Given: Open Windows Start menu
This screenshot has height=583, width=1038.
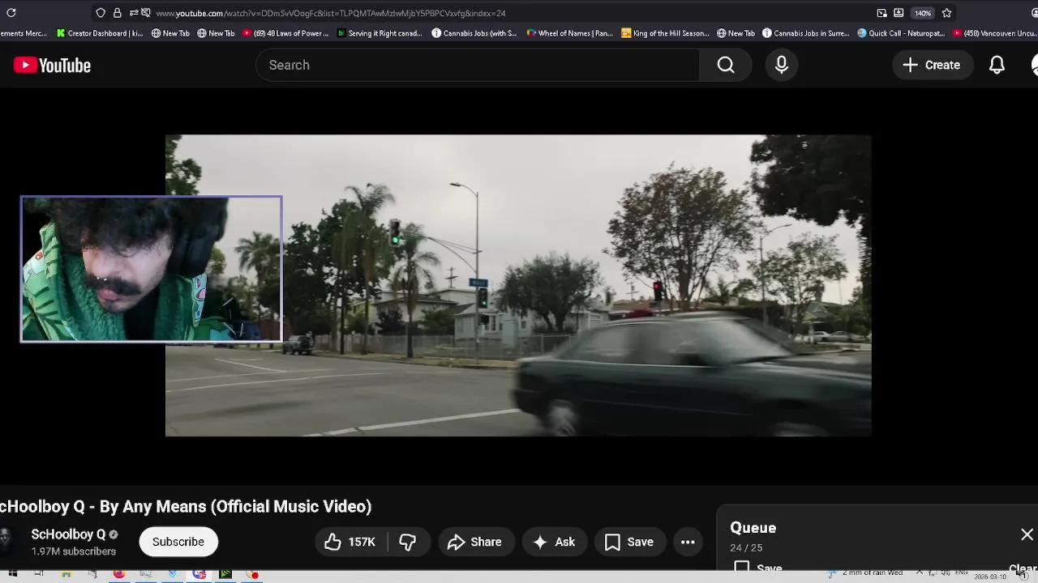Looking at the screenshot, I should 13,574.
